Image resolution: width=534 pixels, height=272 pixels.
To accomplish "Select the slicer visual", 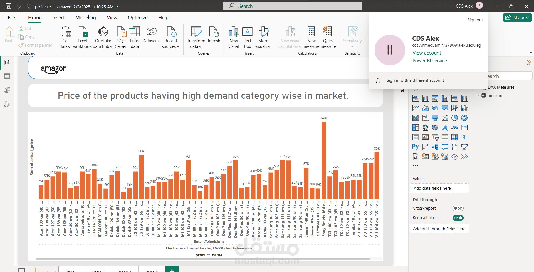I will click(x=435, y=137).
